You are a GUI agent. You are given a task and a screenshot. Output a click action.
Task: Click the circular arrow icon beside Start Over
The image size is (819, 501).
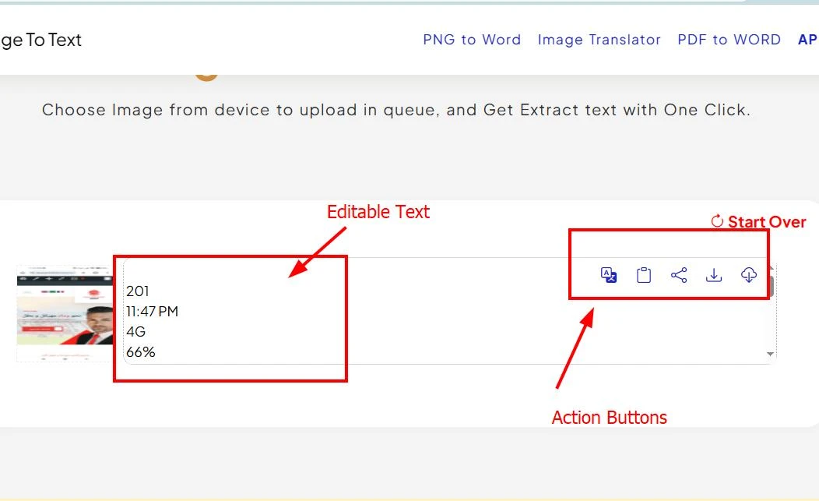718,222
